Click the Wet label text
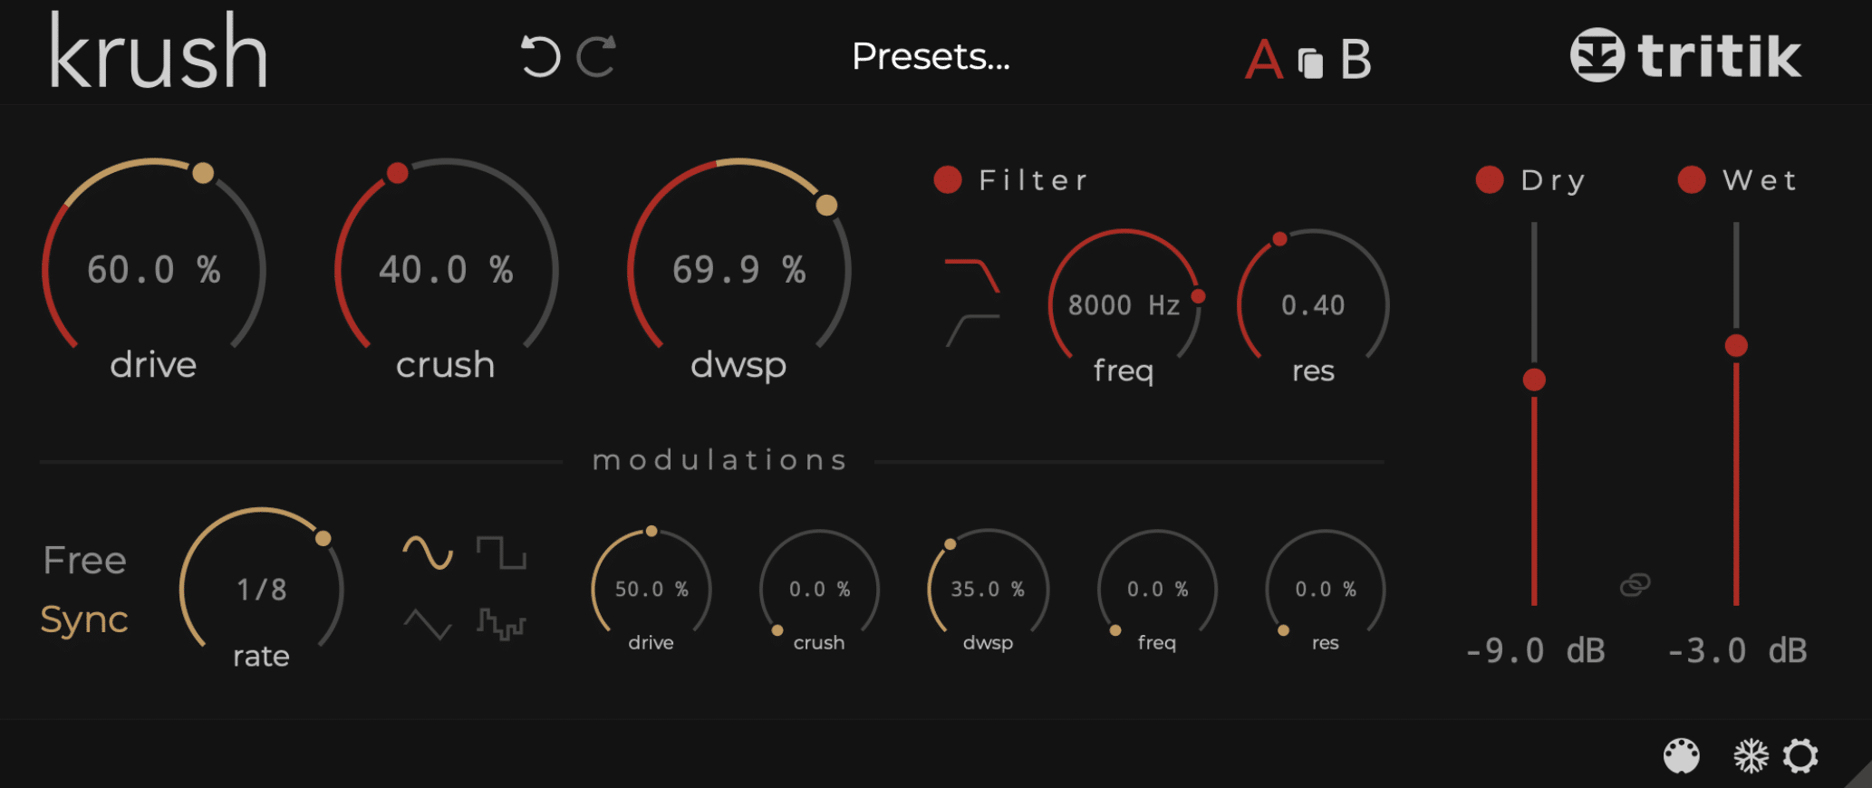Screen dimensions: 1872x788 [1760, 180]
